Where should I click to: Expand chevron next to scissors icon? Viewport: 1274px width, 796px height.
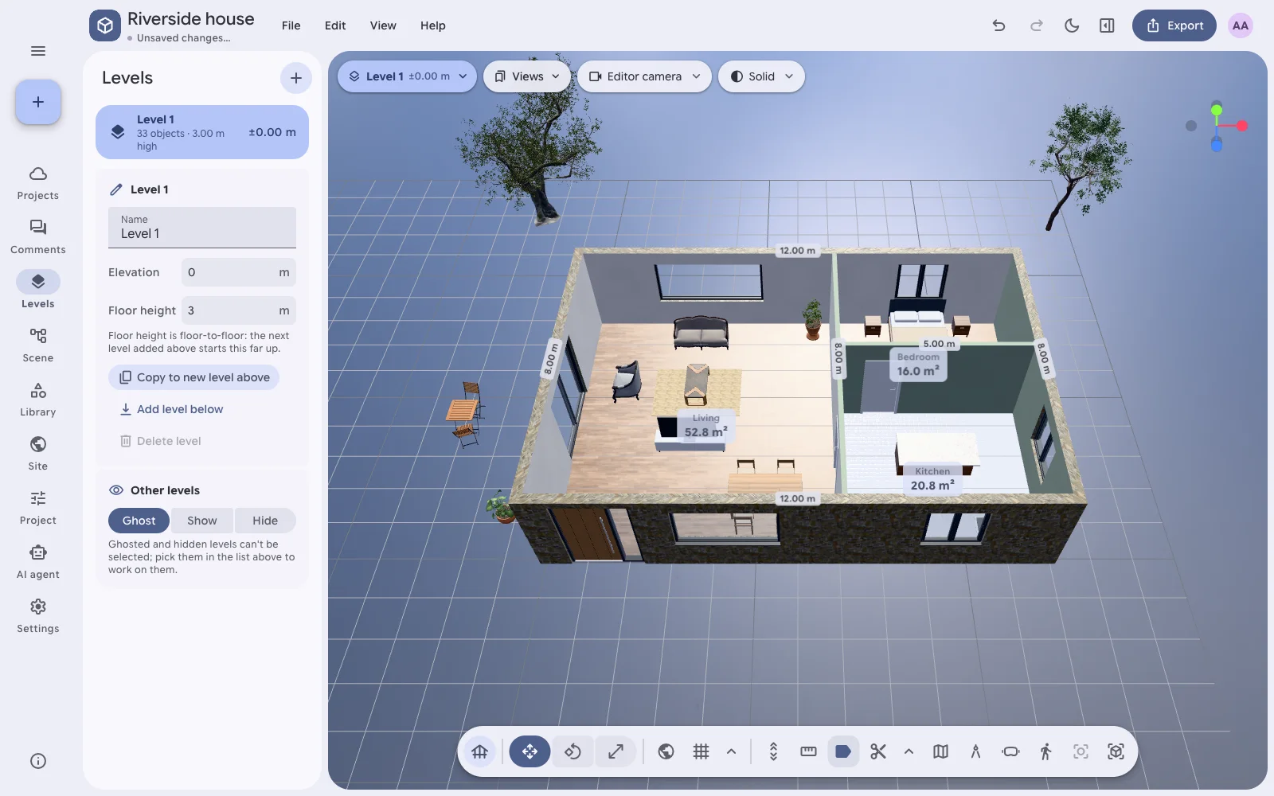909,751
